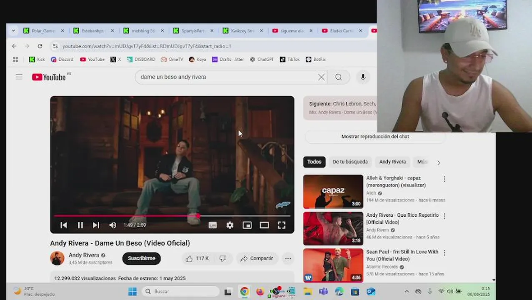Enter fullscreen video mode

(x=281, y=225)
